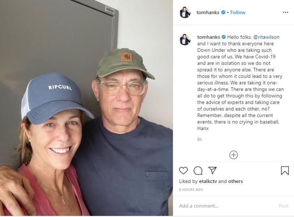Open the three-dot more options menu
This screenshot has width=294, height=217.
tap(286, 12)
